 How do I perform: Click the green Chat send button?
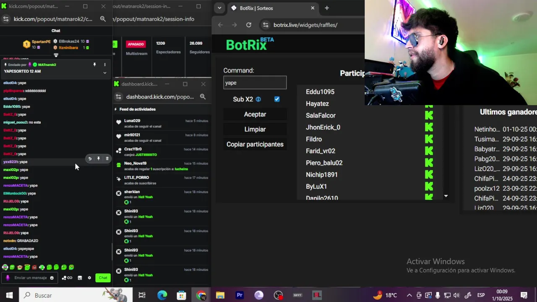pos(103,278)
